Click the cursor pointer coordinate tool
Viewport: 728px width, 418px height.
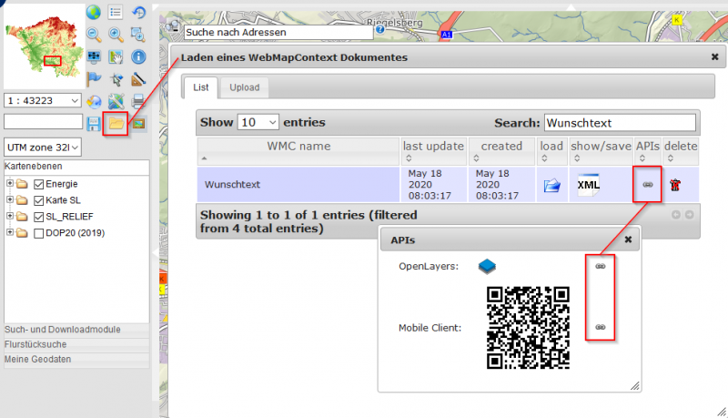coord(116,79)
